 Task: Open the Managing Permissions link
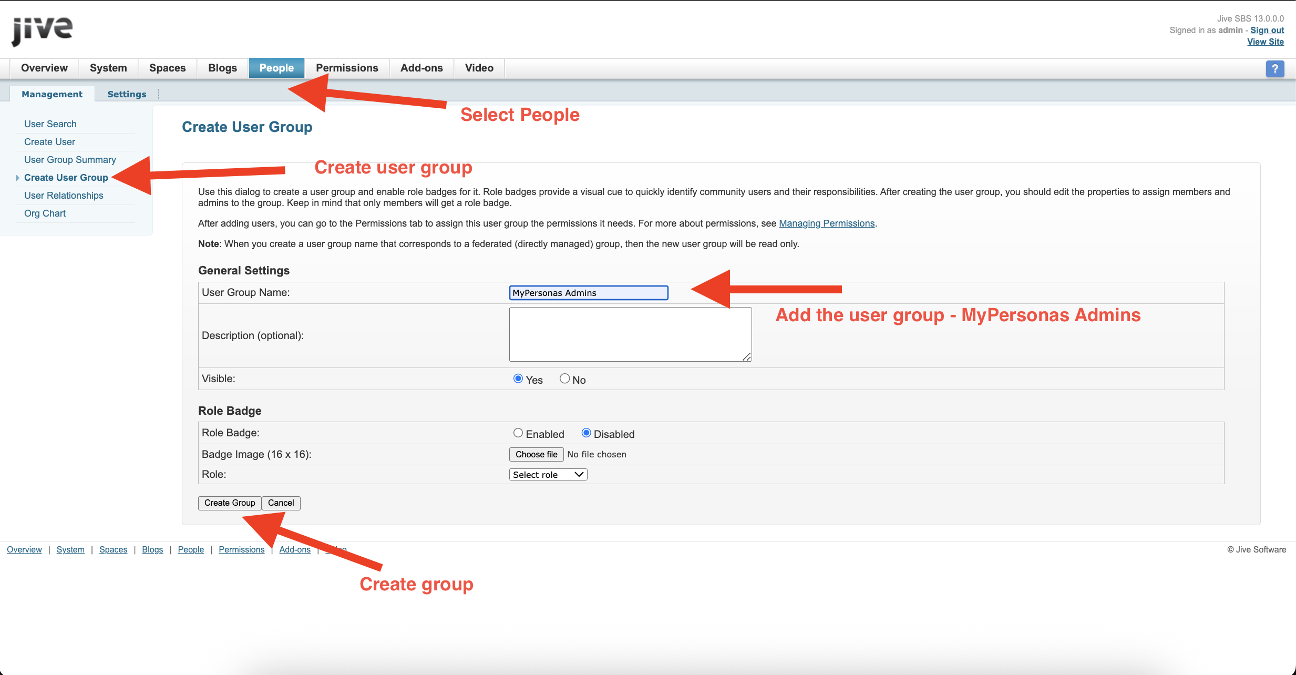pyautogui.click(x=826, y=223)
